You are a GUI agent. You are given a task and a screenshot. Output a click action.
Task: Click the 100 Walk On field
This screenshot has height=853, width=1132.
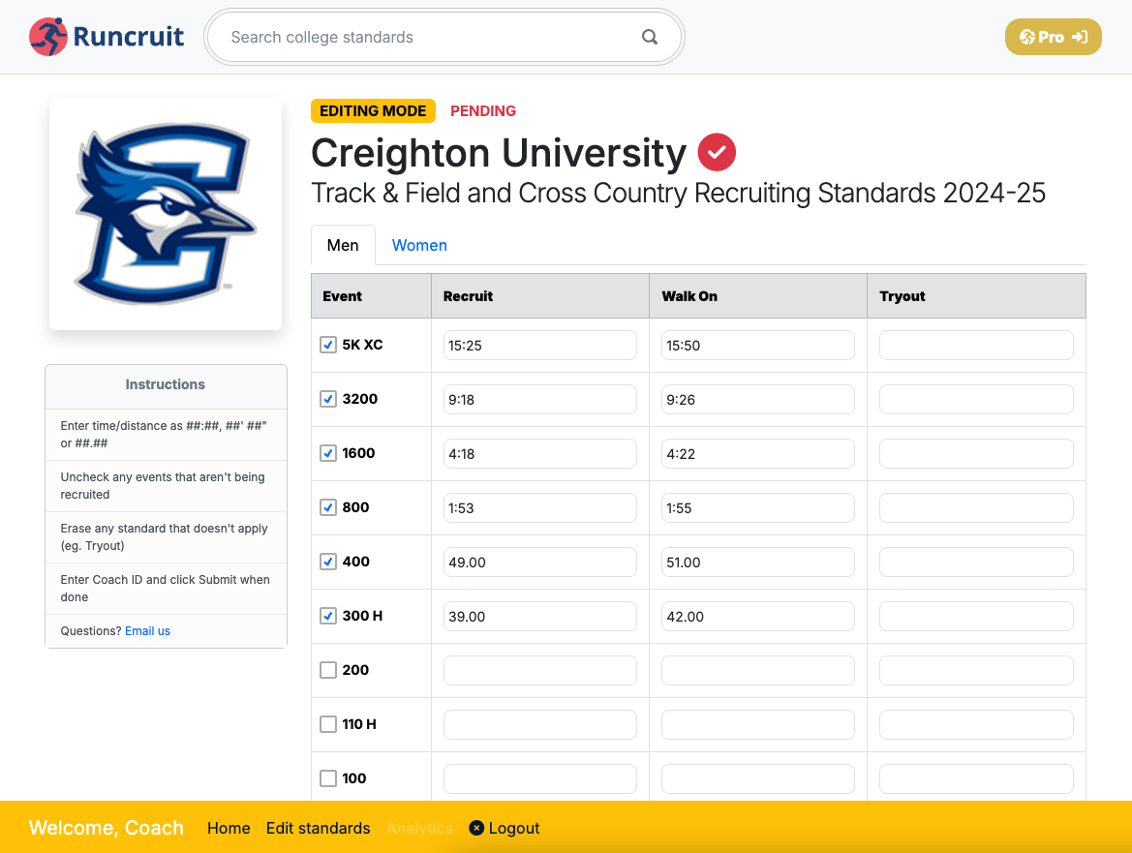(758, 777)
